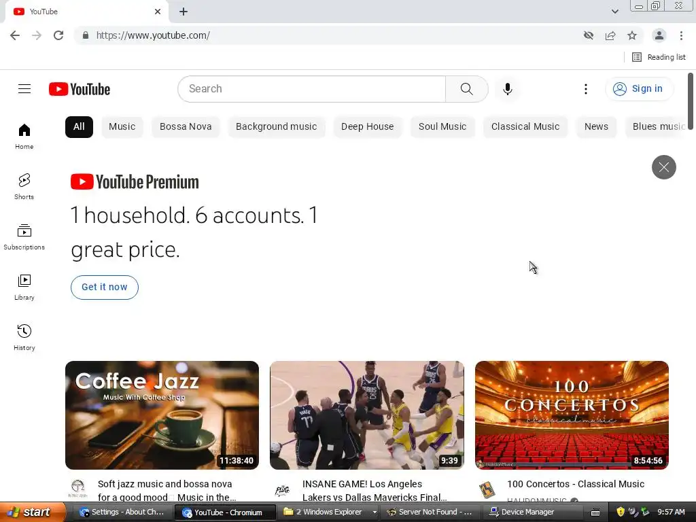Image resolution: width=696 pixels, height=522 pixels.
Task: Select the All filter chip
Action: point(79,127)
